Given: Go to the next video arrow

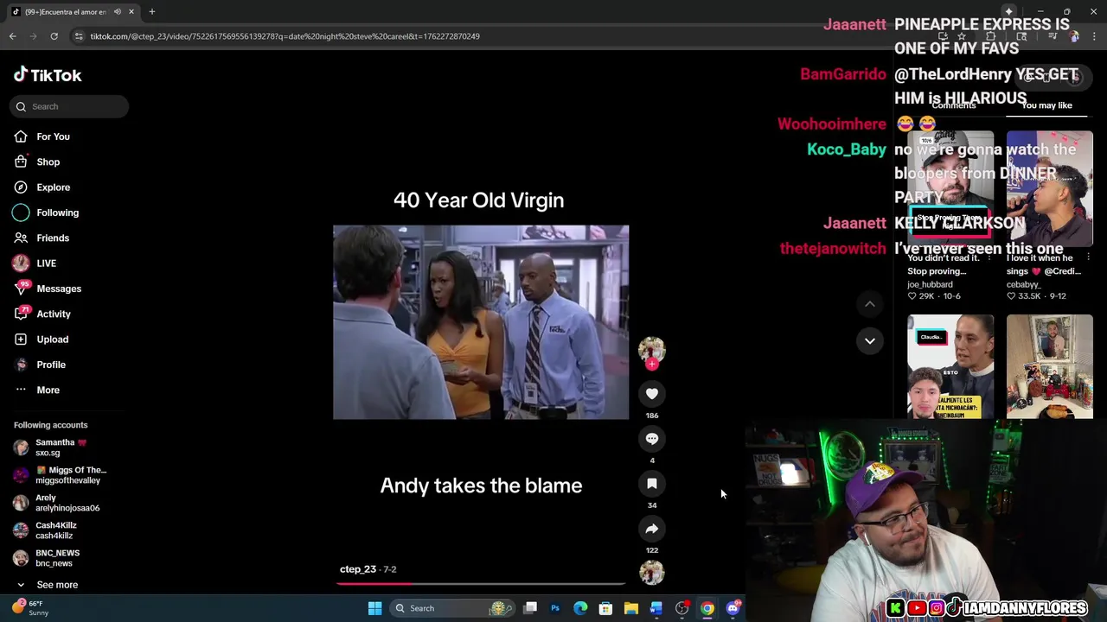Looking at the screenshot, I should point(870,340).
